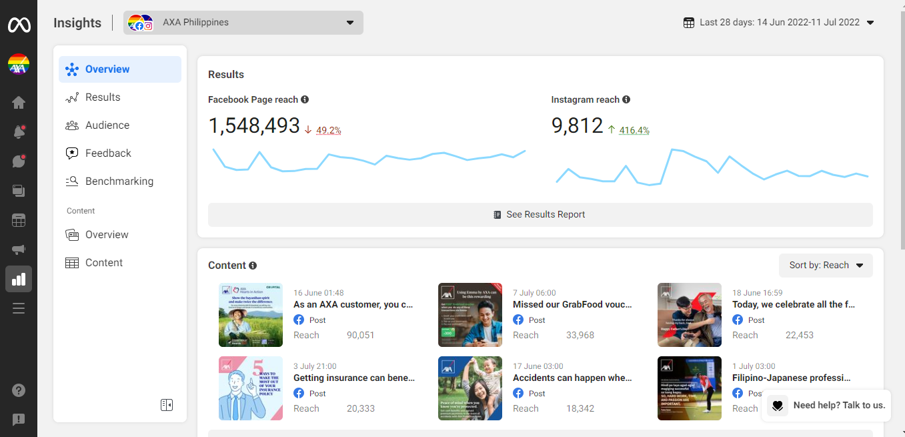Open post 'Filipino-Japanese professi...'
The image size is (905, 437).
pyautogui.click(x=792, y=378)
